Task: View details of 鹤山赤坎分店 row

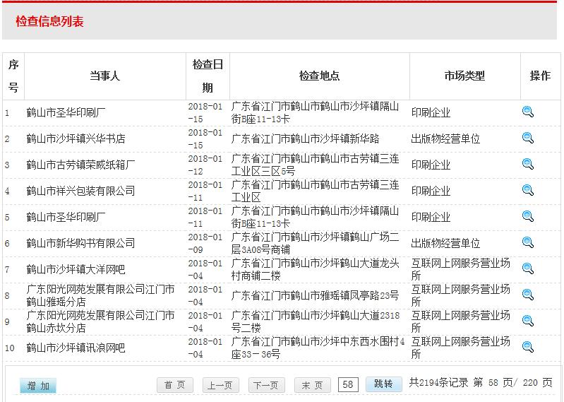Action: coord(527,321)
